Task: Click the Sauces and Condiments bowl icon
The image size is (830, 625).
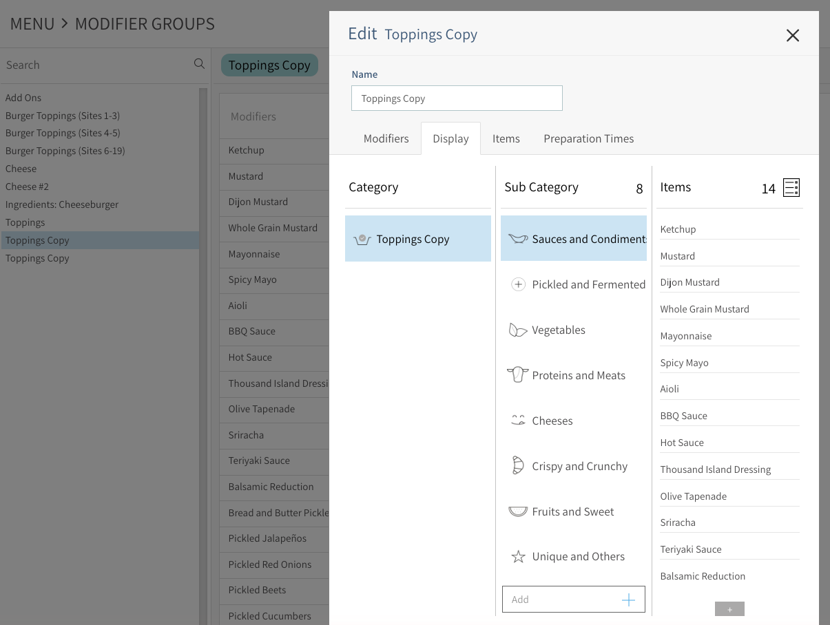Action: [518, 239]
